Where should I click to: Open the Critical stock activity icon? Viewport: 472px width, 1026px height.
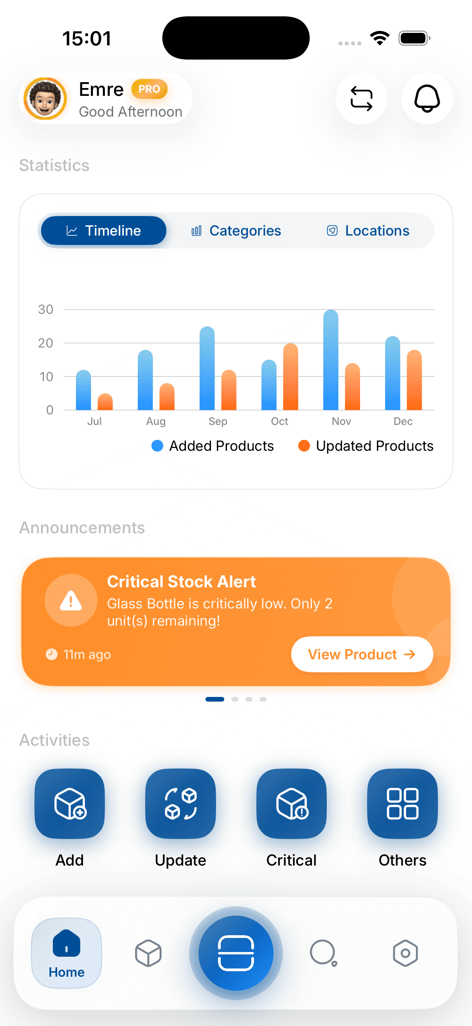pyautogui.click(x=291, y=805)
